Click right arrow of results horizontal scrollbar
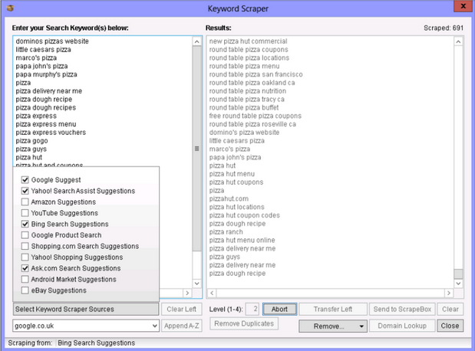 (449, 293)
